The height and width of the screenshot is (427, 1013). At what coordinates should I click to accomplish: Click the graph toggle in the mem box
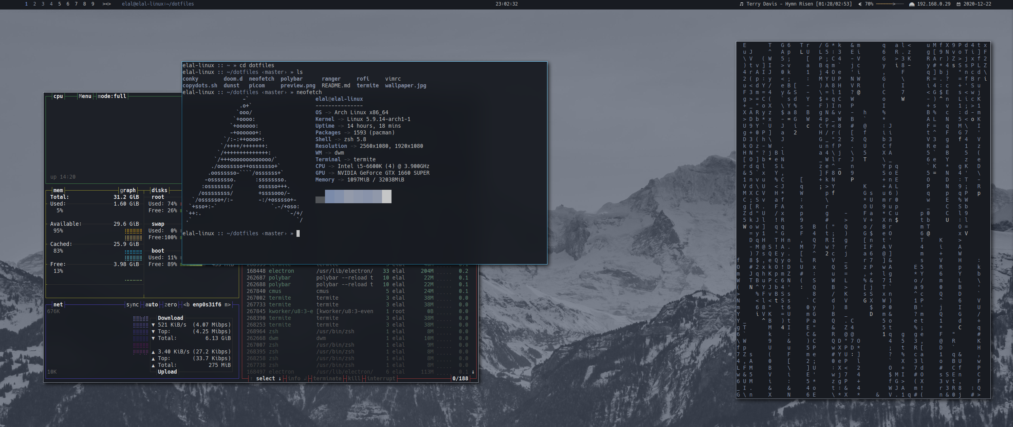coord(128,190)
